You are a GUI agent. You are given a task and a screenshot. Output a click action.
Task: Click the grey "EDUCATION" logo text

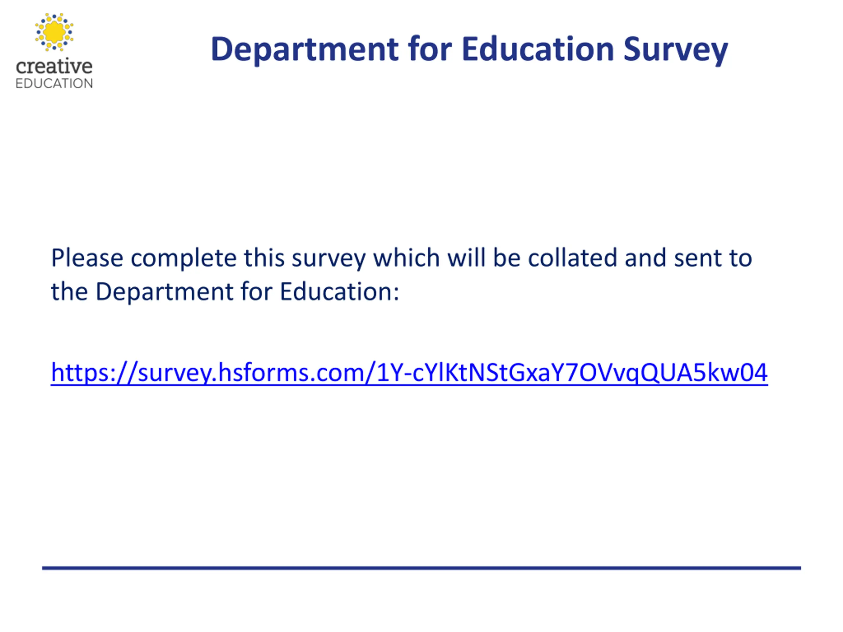54,83
